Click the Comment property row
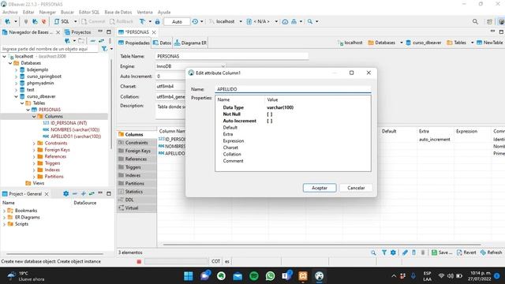The width and height of the screenshot is (505, 284). [x=293, y=161]
